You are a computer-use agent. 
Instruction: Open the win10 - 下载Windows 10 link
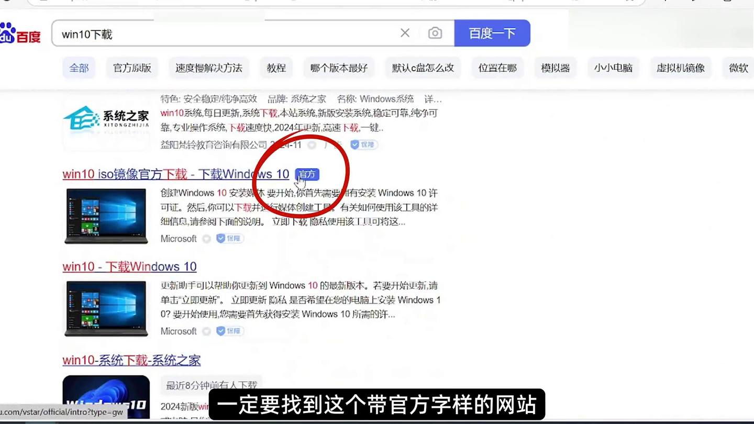pos(129,266)
